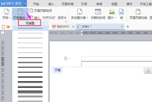Select the 无线型 no-line option
This screenshot has height=102, width=152.
click(x=30, y=23)
